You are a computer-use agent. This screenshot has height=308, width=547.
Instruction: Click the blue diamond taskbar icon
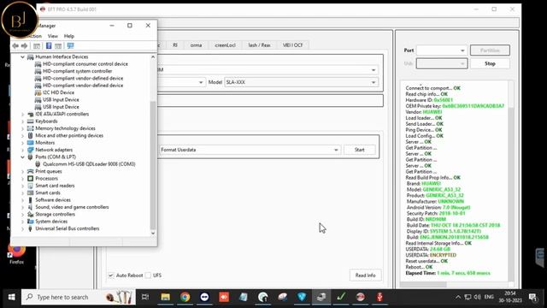[302, 297]
